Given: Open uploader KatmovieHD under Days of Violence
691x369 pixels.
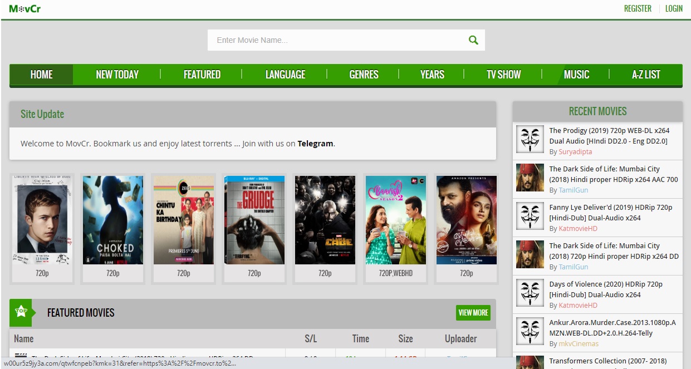Looking at the screenshot, I should click(578, 306).
